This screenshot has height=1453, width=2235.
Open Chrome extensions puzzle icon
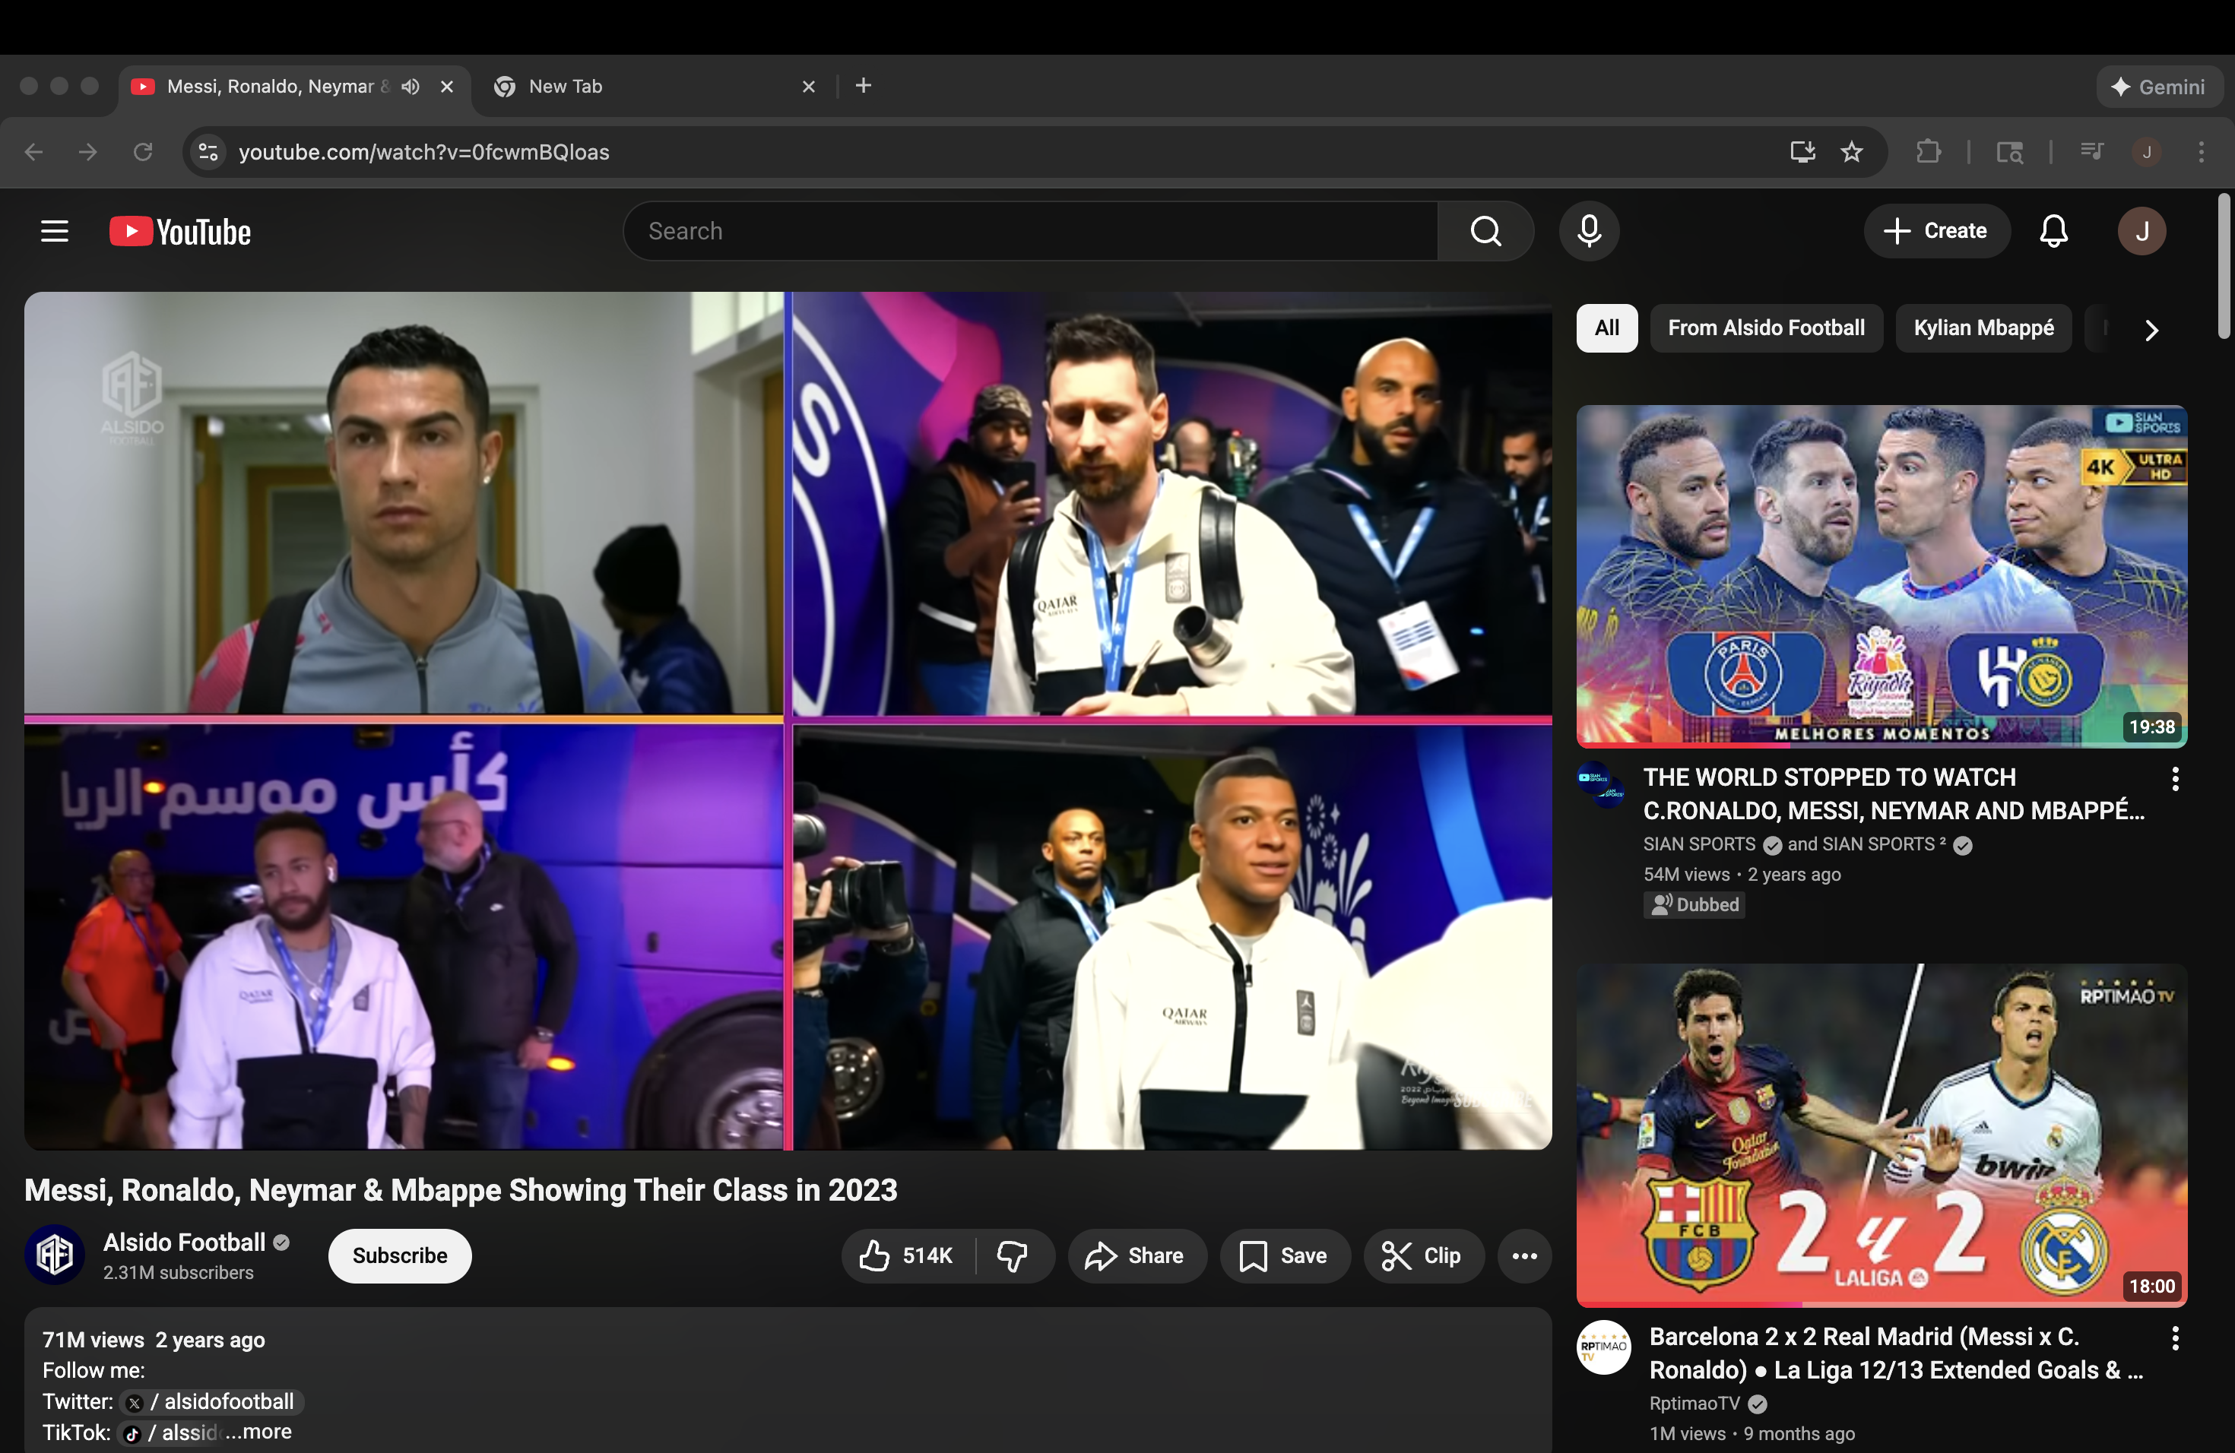[x=1928, y=152]
